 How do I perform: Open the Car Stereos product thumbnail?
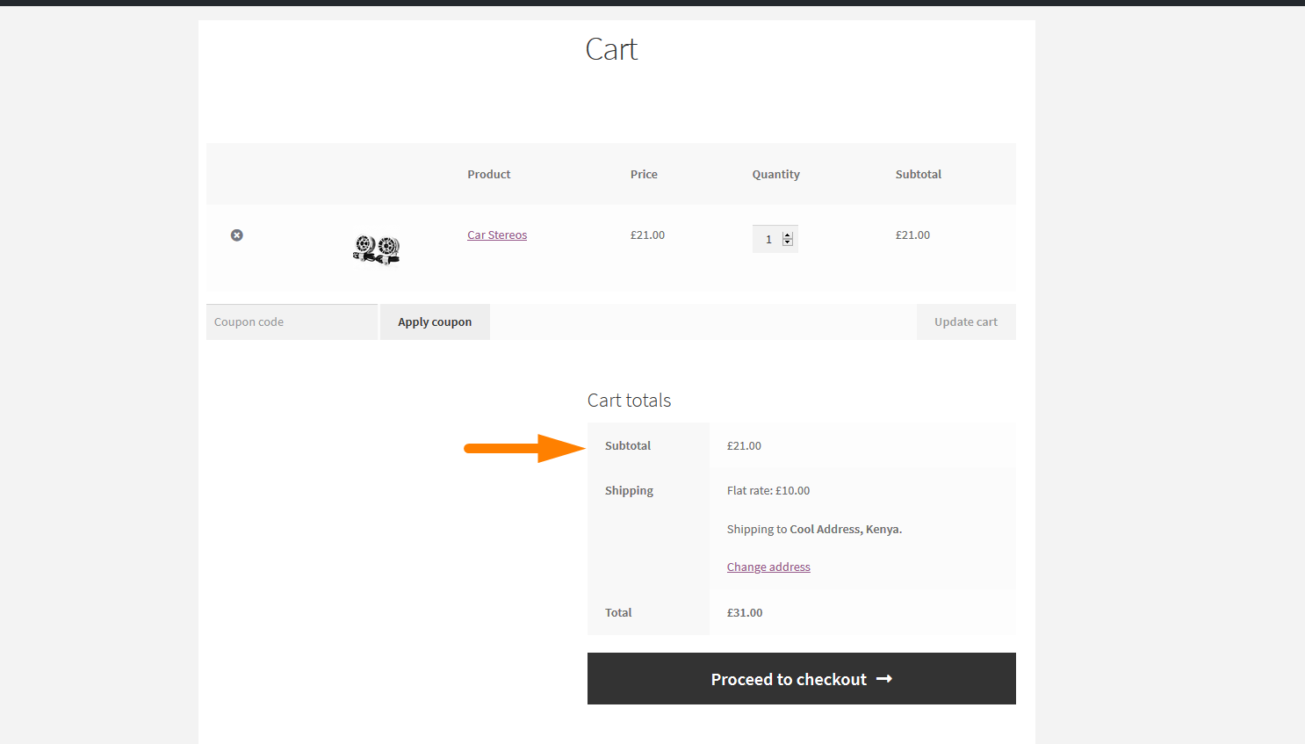click(377, 249)
